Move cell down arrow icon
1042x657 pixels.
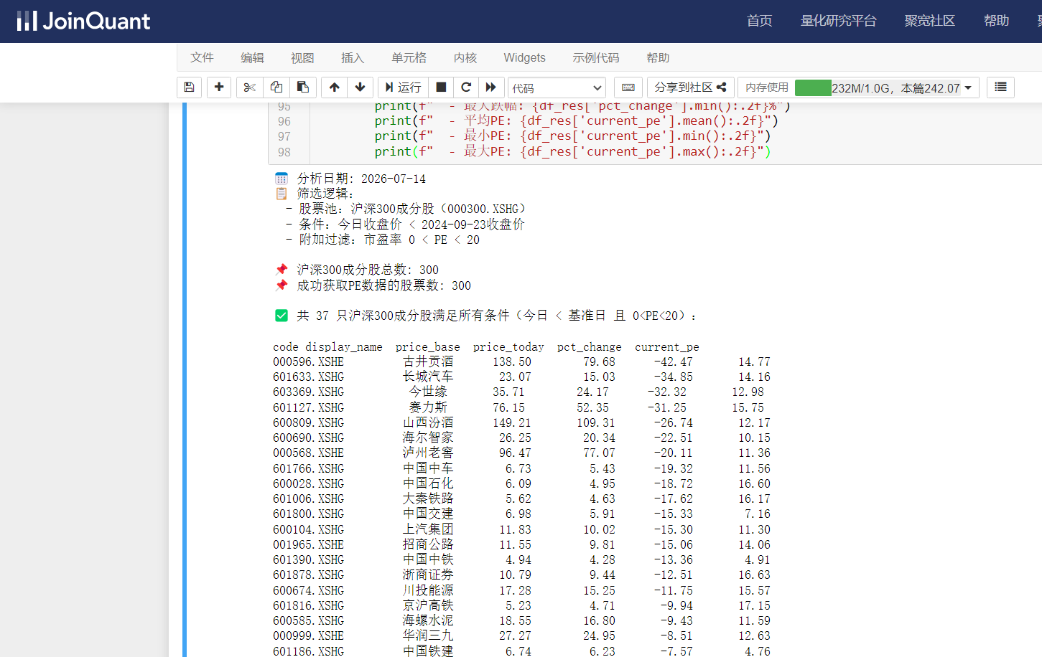pos(360,87)
